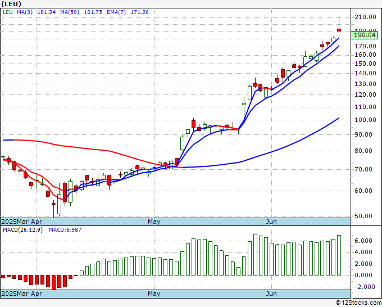Image resolution: width=382 pixels, height=307 pixels.
Task: Click the 160.00 price axis label
Action: click(x=365, y=55)
